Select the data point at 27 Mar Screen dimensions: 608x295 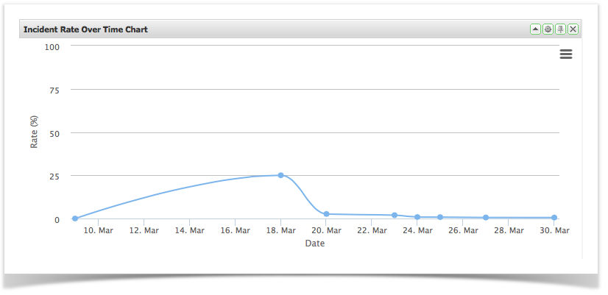(x=486, y=218)
